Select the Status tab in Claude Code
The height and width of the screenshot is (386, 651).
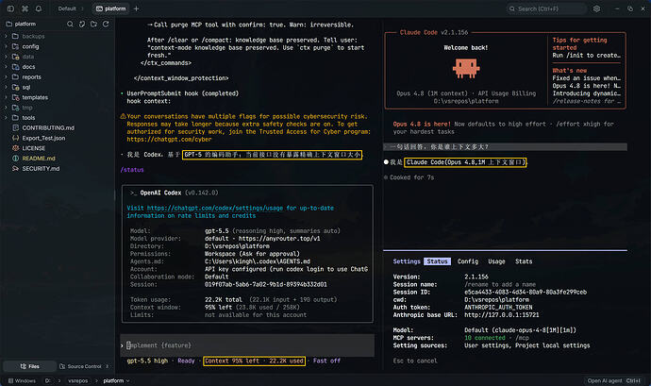pyautogui.click(x=437, y=261)
